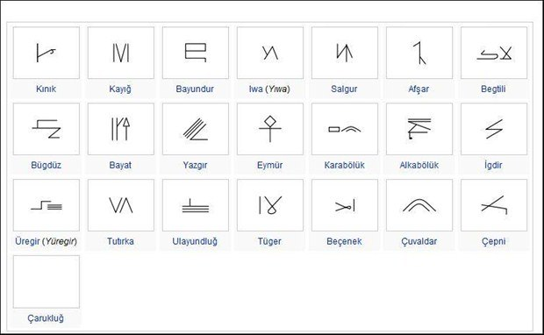Open the empty Çarukluğ image box
This screenshot has width=544, height=335.
coord(47,282)
